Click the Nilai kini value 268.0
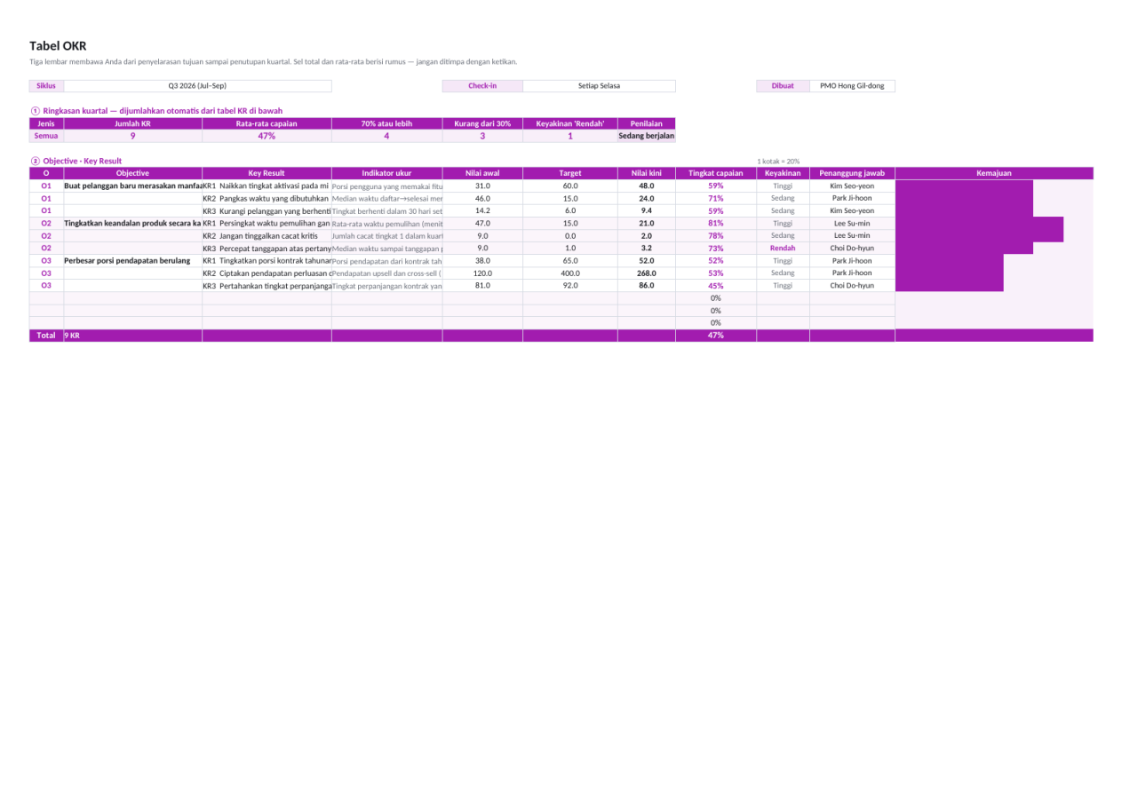The image size is (1130, 799). pos(647,273)
